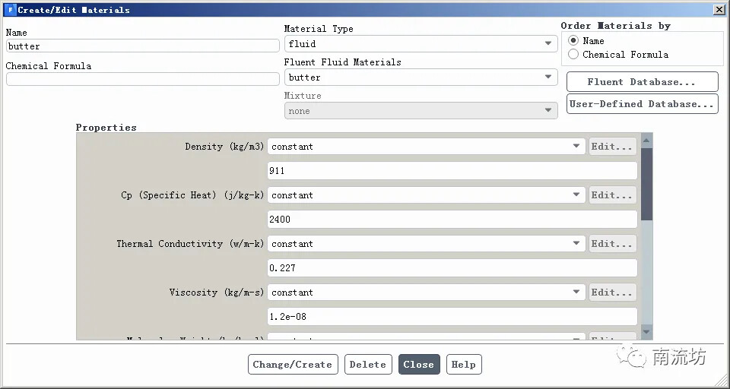
Task: Open the Viscosity method dropdown
Action: coord(426,293)
